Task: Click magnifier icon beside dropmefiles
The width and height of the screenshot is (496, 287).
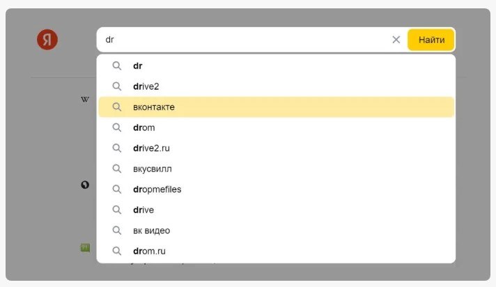Action: click(117, 189)
